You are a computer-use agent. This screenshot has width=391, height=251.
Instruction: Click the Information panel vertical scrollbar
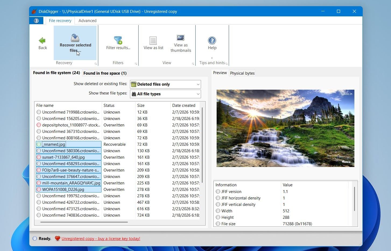click(354, 199)
